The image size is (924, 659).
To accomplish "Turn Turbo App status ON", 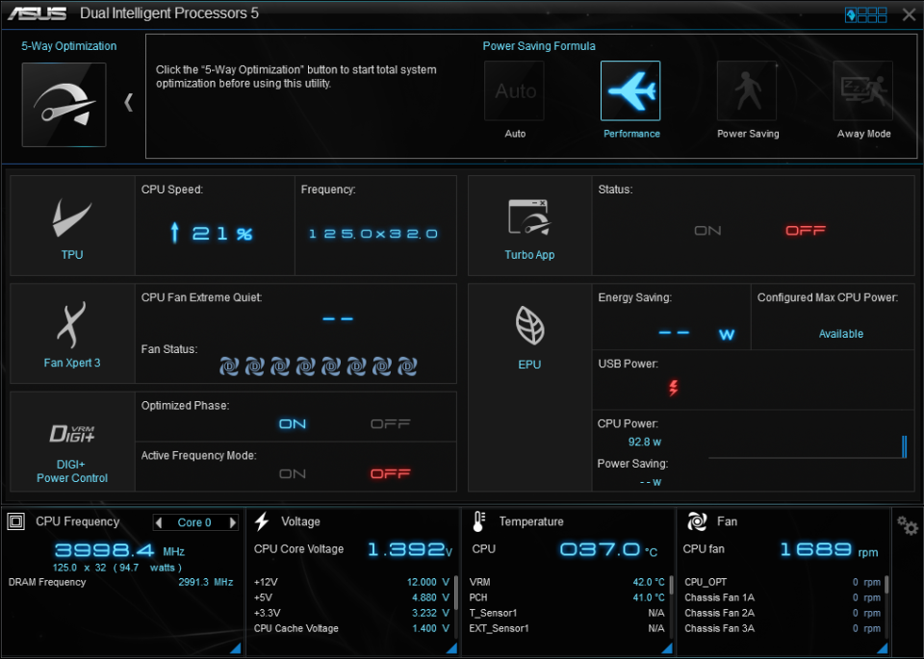I will click(707, 230).
